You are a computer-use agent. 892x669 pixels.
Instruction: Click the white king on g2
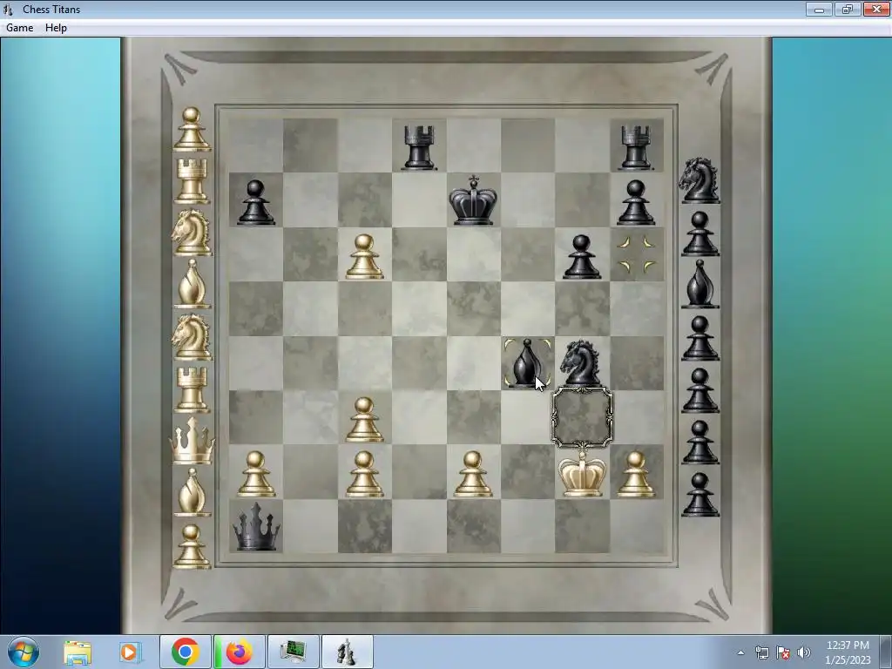(x=581, y=473)
